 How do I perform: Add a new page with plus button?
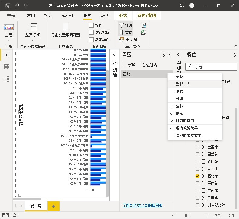pos(54,206)
